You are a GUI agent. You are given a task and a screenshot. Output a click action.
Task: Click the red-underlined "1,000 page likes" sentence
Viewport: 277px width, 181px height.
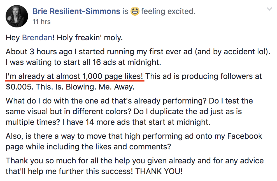point(75,76)
